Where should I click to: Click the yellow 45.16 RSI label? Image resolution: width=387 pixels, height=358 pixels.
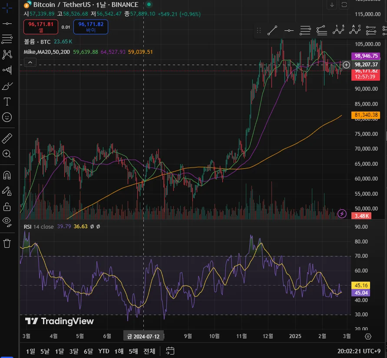coord(361,285)
